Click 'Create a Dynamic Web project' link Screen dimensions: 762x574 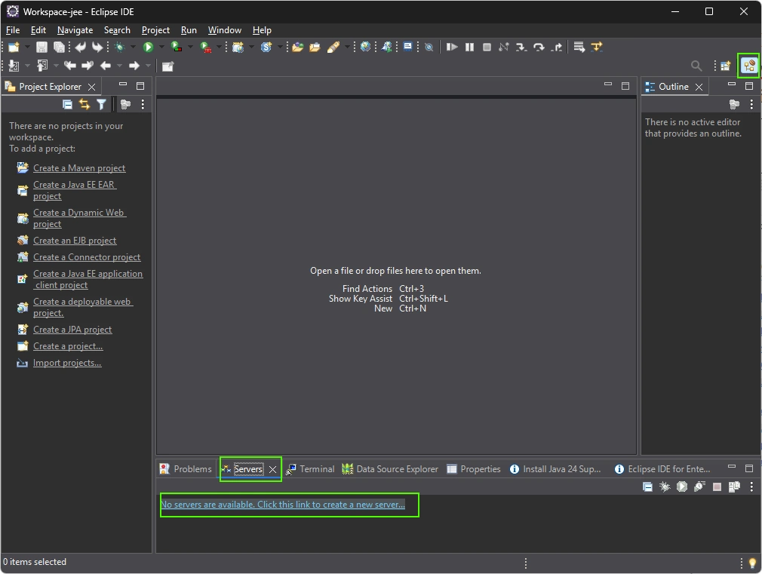click(x=80, y=218)
